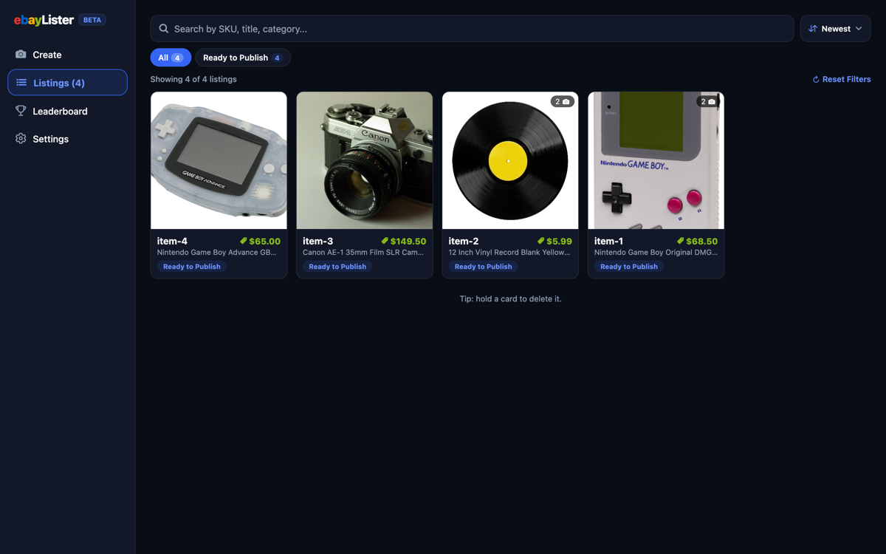The height and width of the screenshot is (554, 886).
Task: Click the search magnifier icon
Action: [164, 29]
